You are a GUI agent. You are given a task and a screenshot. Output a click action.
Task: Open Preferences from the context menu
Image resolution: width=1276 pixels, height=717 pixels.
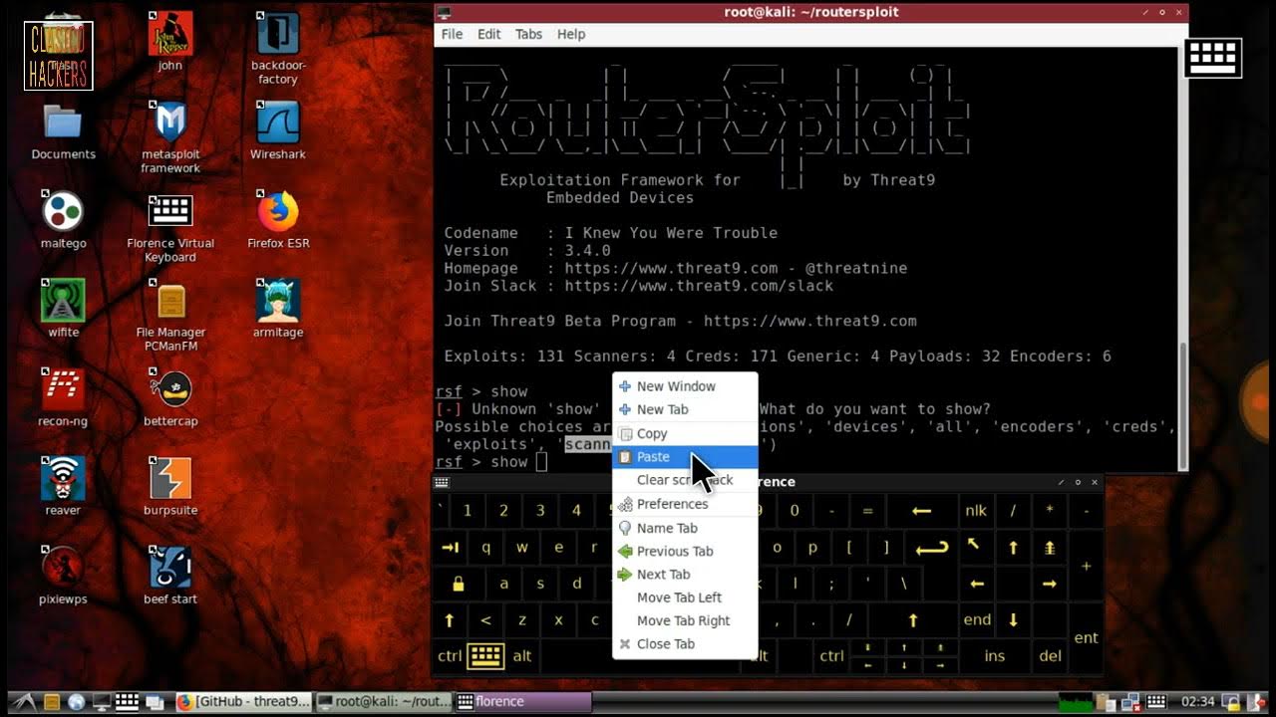pyautogui.click(x=685, y=504)
